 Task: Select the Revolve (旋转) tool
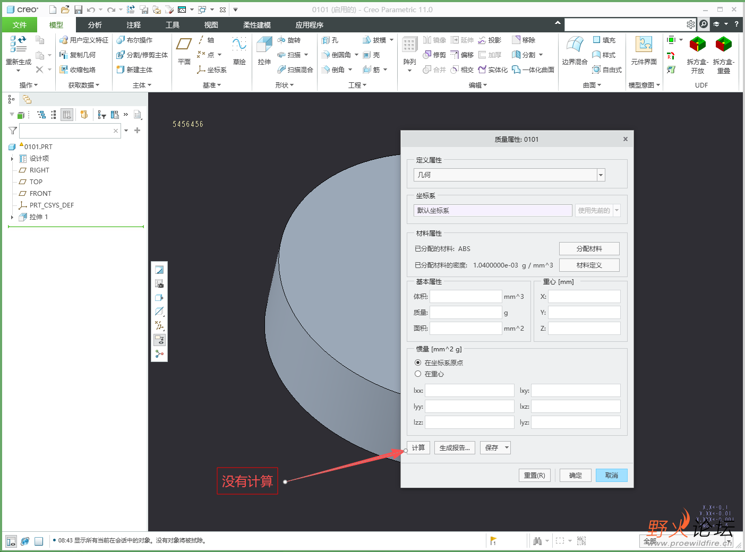[289, 40]
